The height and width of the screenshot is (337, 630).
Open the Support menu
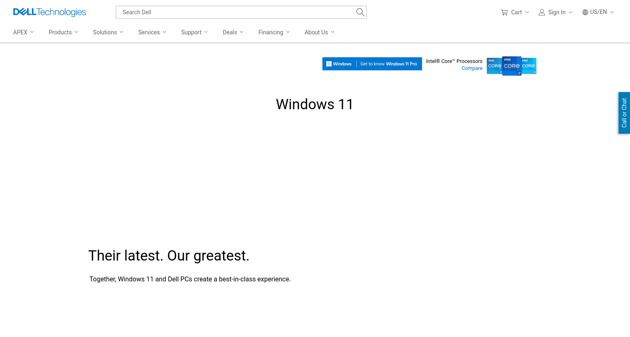[x=194, y=32]
